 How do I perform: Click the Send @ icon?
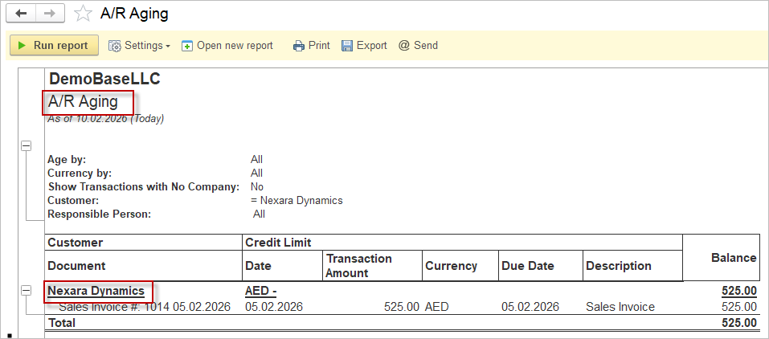(x=404, y=46)
